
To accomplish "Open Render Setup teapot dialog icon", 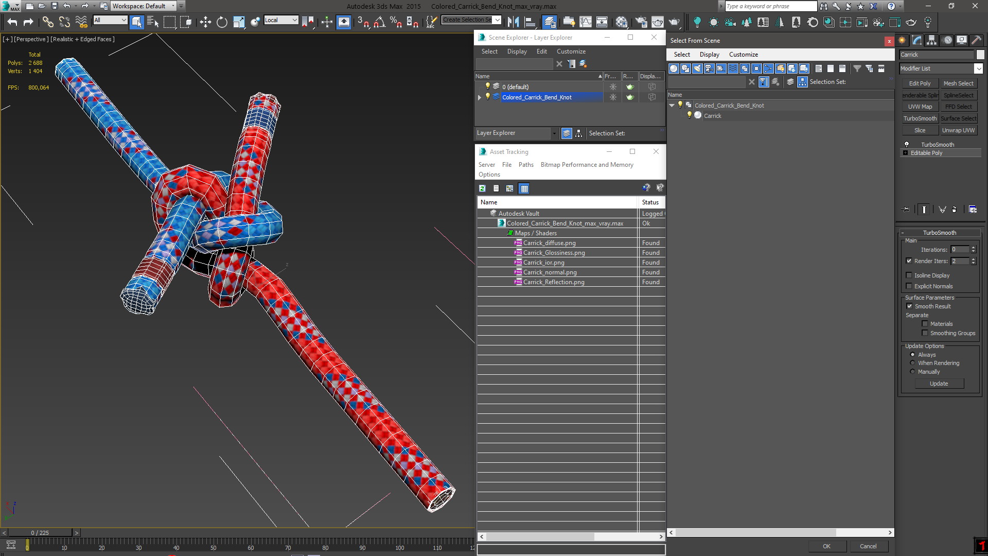I will tap(641, 22).
